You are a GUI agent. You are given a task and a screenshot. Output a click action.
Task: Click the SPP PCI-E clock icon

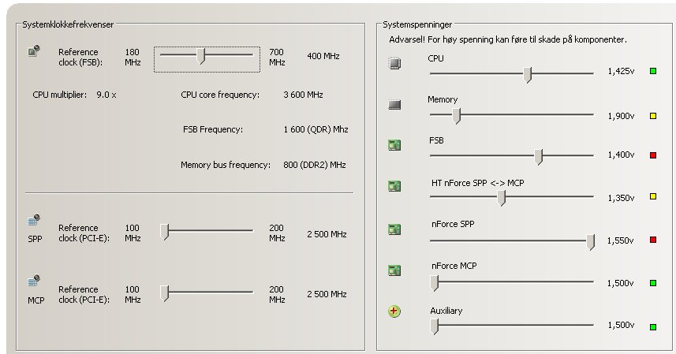pyautogui.click(x=34, y=220)
